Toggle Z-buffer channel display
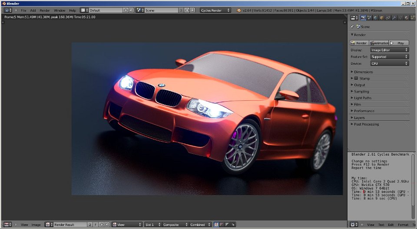This screenshot has height=229, width=417. pyautogui.click(x=233, y=225)
